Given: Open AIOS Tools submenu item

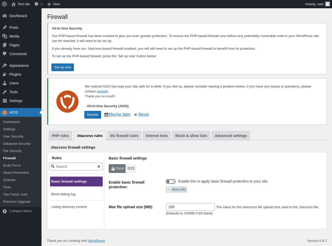Looking at the screenshot, I should (21, 187).
